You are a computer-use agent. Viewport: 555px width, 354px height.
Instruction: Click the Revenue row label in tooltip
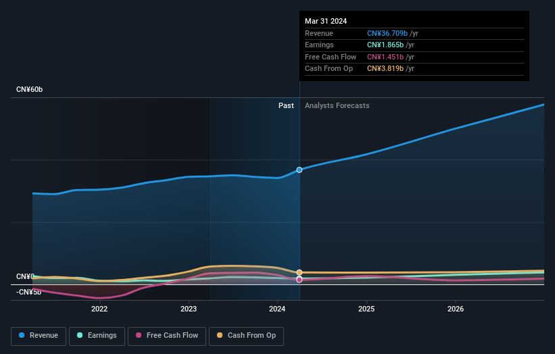pyautogui.click(x=319, y=33)
